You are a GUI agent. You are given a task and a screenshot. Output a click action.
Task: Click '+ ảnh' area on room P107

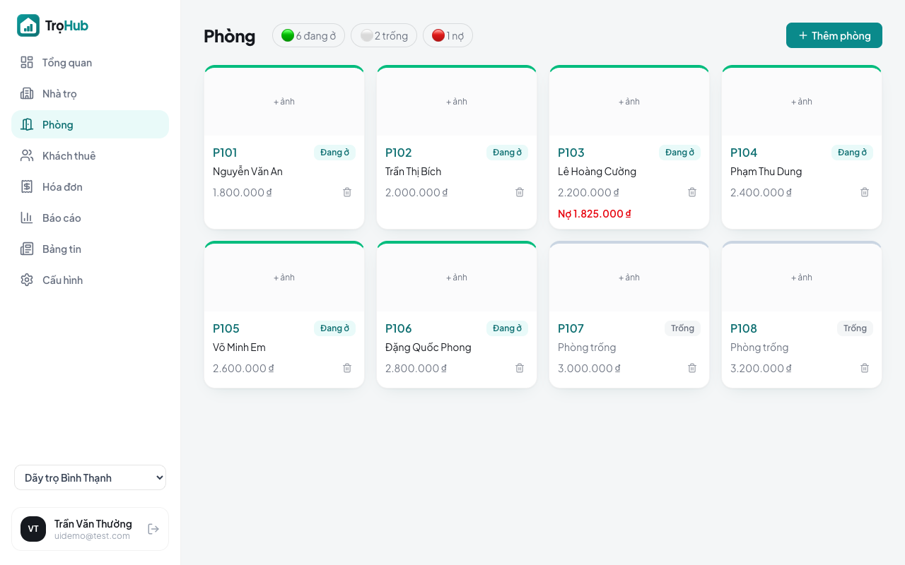coord(629,278)
